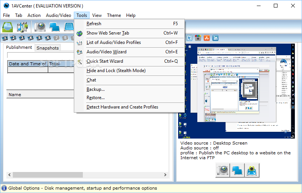
Task: Open the File menu
Action: (6, 15)
